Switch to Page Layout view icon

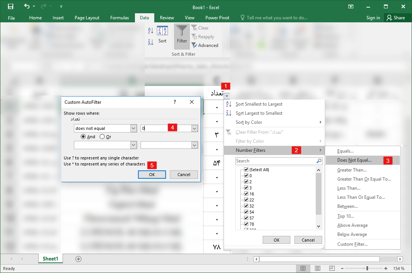[x=317, y=268]
